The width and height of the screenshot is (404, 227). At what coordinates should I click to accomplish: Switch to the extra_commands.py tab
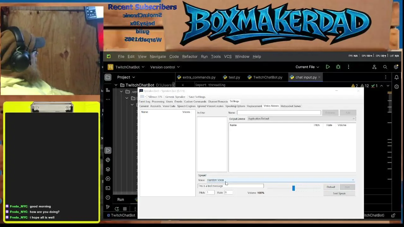pyautogui.click(x=196, y=77)
